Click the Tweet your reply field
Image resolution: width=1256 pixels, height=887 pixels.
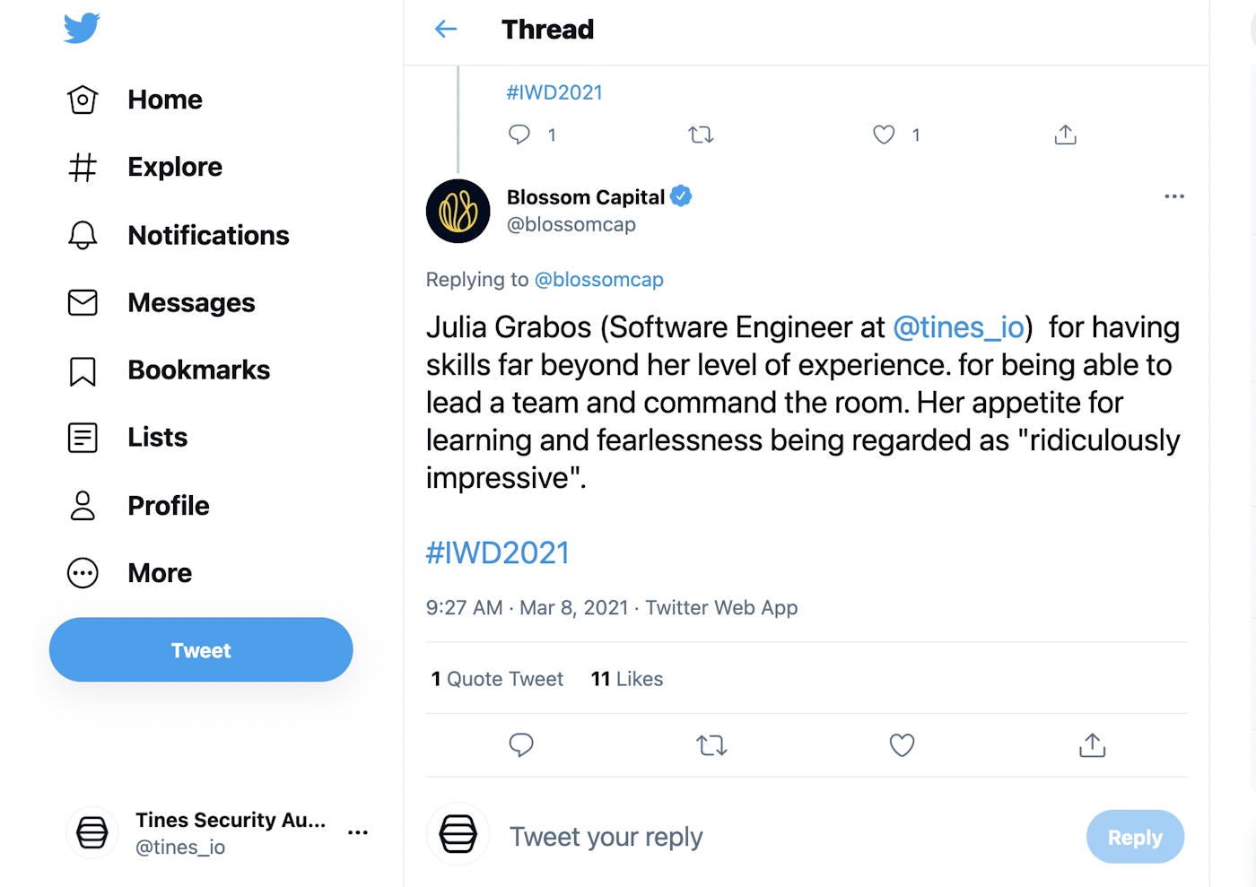606,837
